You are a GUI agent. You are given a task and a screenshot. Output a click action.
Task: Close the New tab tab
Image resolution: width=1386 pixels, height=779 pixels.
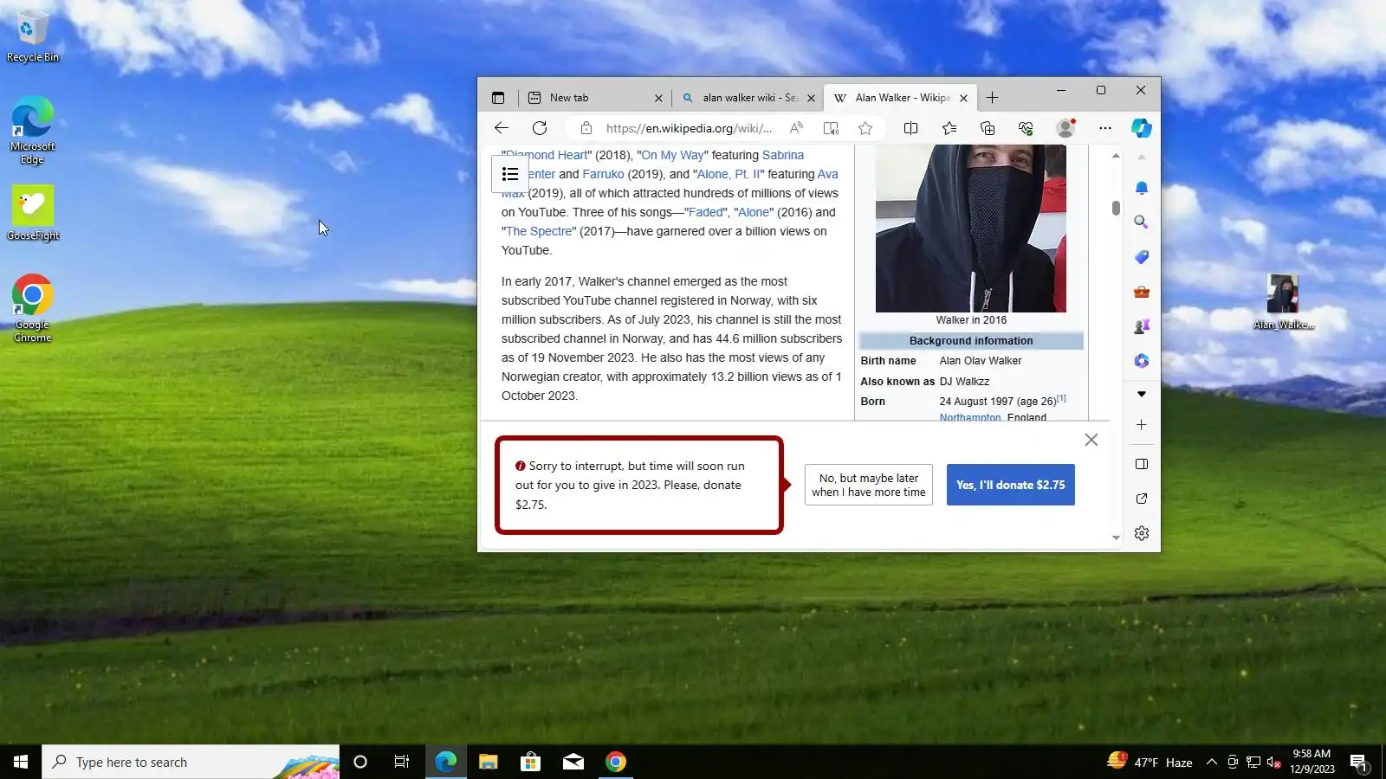(658, 98)
